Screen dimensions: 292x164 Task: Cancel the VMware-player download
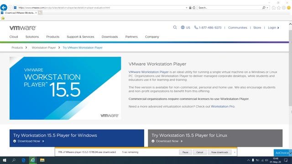click(200, 152)
